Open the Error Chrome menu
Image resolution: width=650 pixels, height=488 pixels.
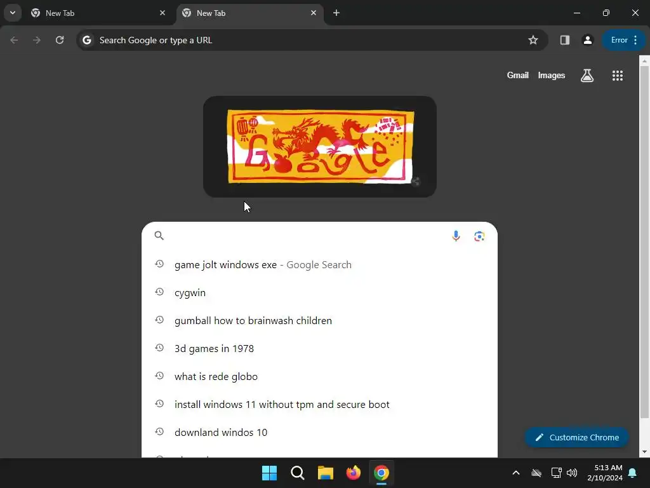tap(623, 40)
